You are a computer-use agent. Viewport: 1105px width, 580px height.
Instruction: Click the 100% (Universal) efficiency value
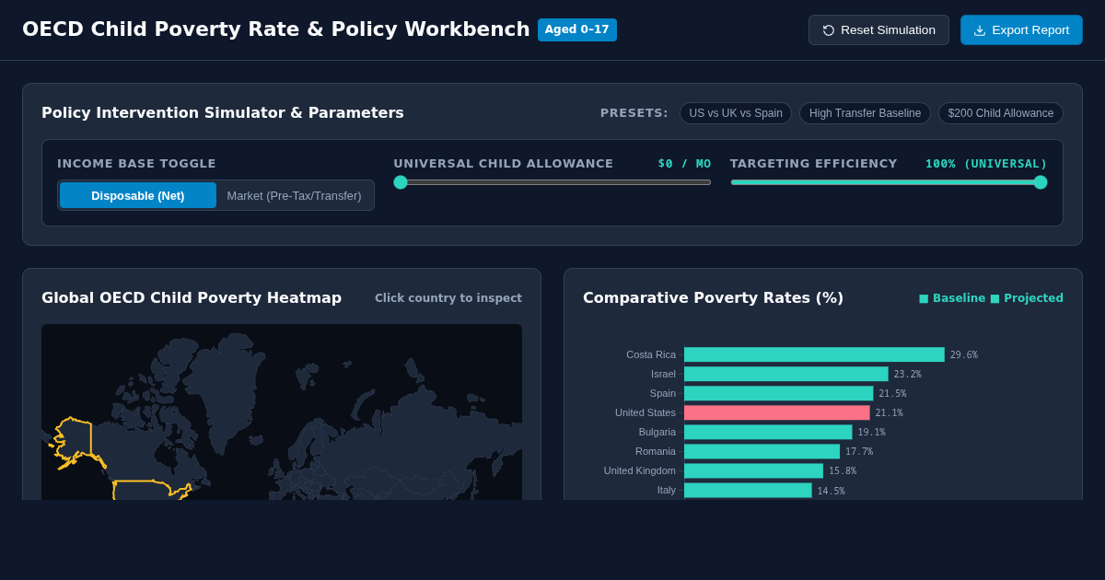(x=986, y=164)
